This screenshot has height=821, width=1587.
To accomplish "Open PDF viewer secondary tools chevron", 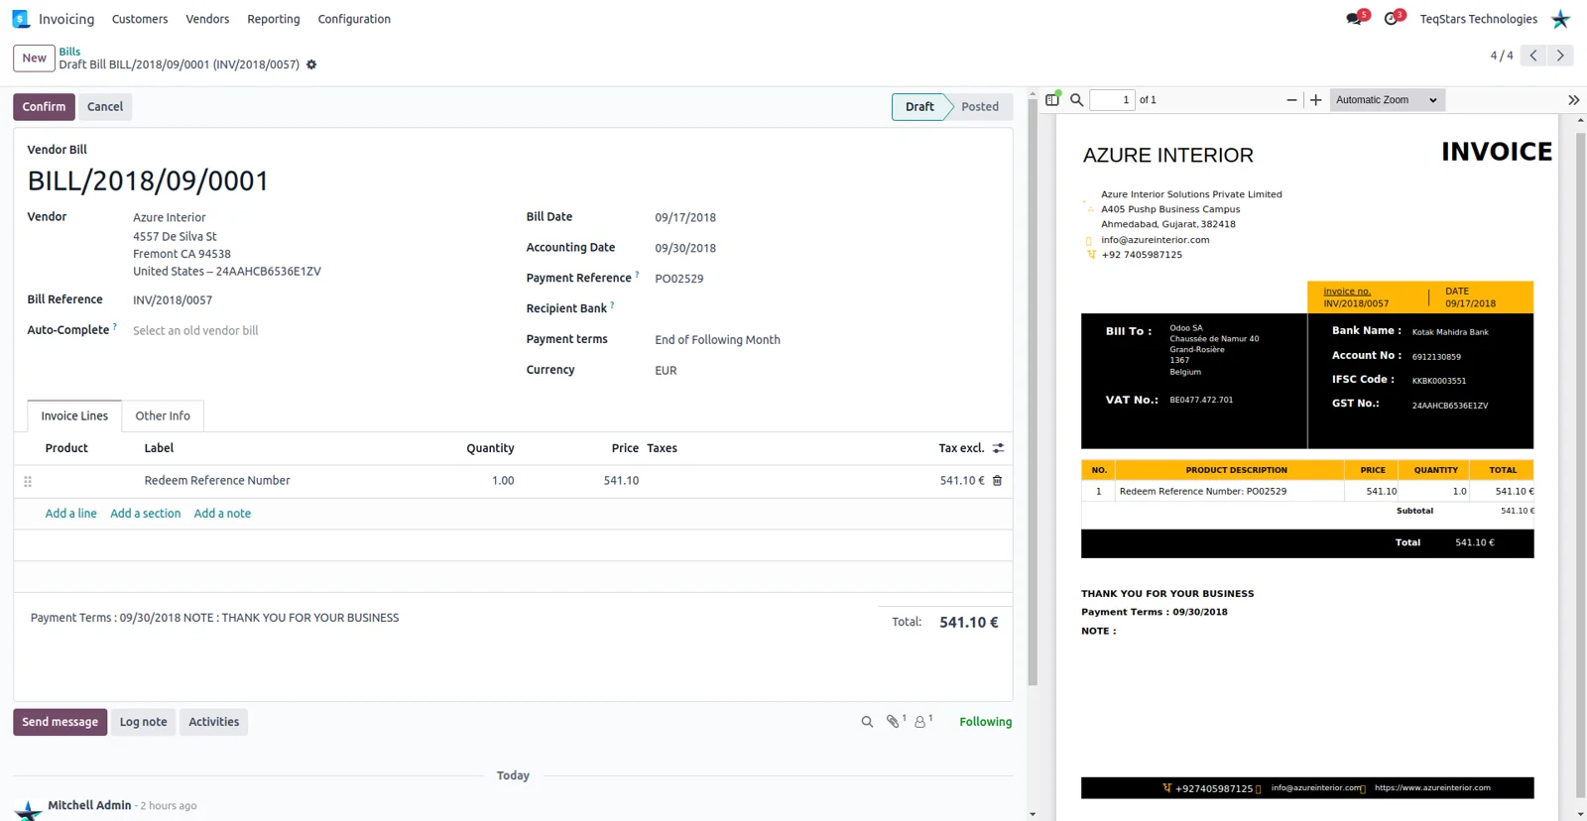I will [x=1573, y=100].
